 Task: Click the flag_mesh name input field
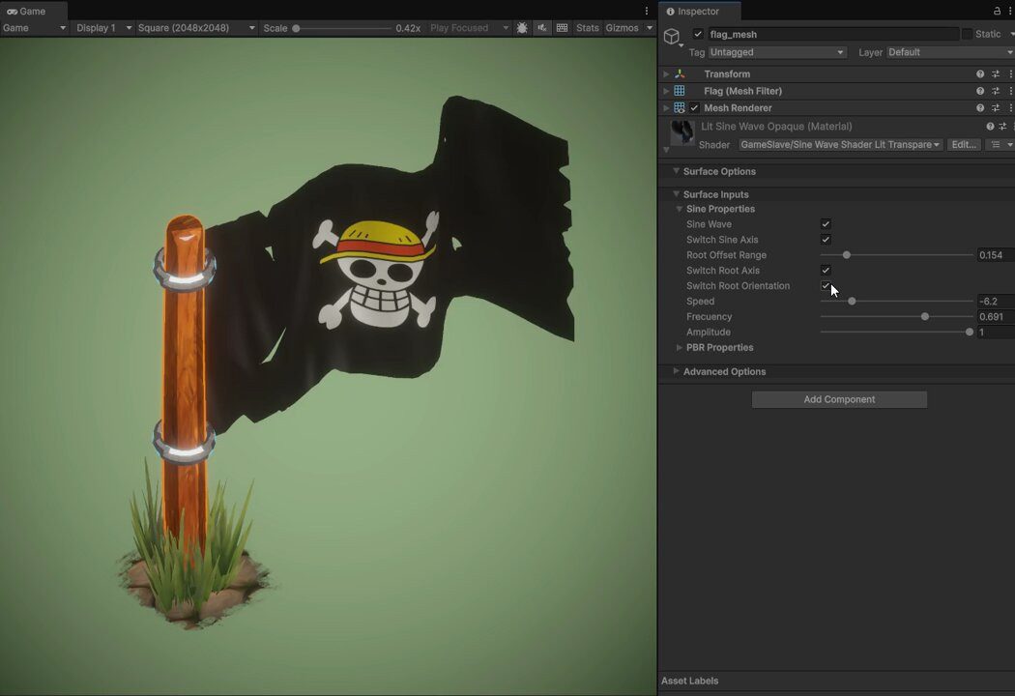(x=832, y=34)
